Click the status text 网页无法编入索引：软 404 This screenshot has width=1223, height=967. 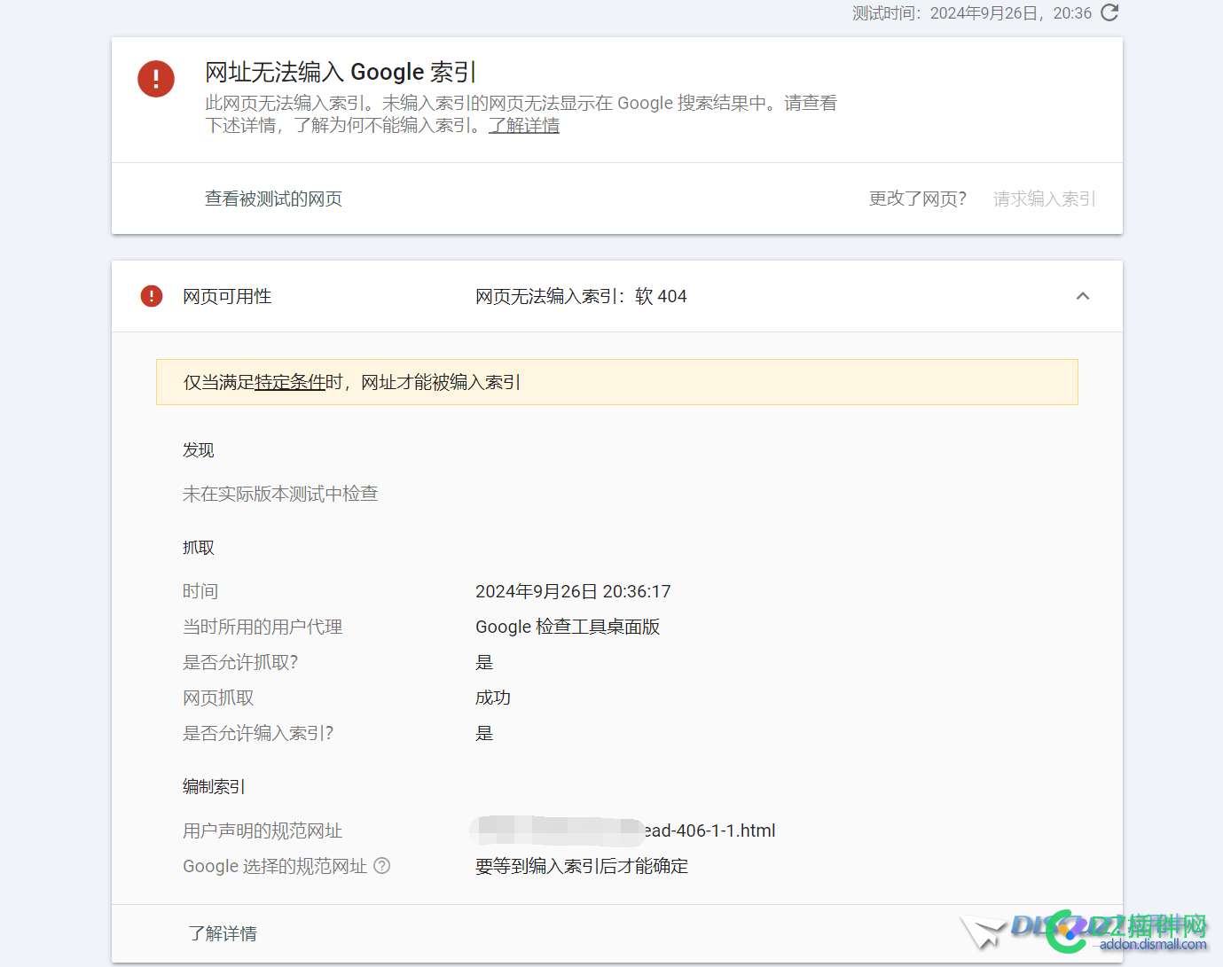click(581, 296)
